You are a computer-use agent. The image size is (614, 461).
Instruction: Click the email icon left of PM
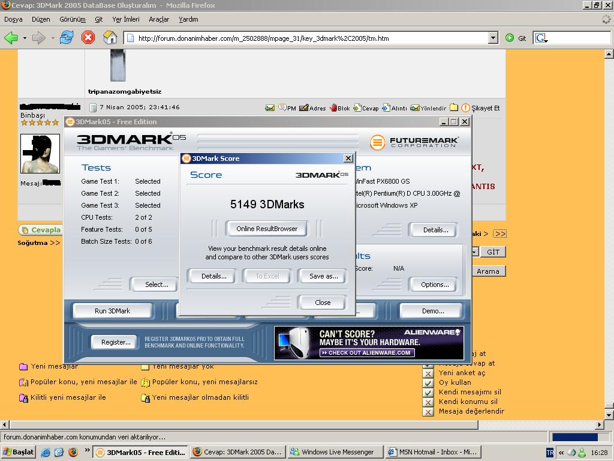click(270, 108)
